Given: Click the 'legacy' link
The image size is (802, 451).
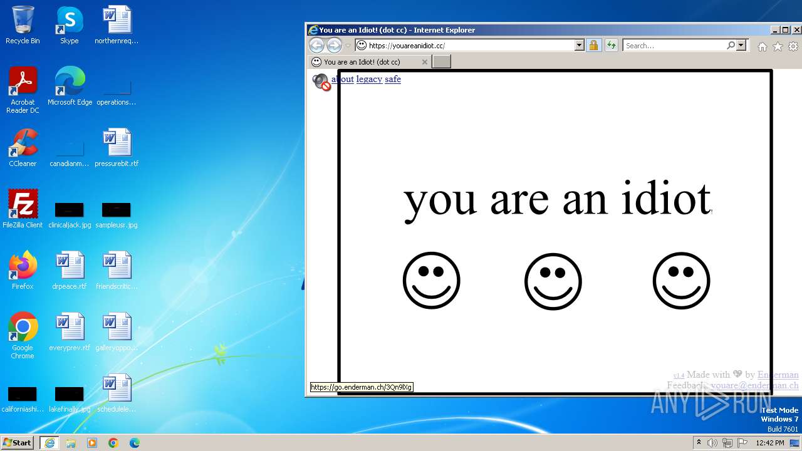Looking at the screenshot, I should pos(369,79).
